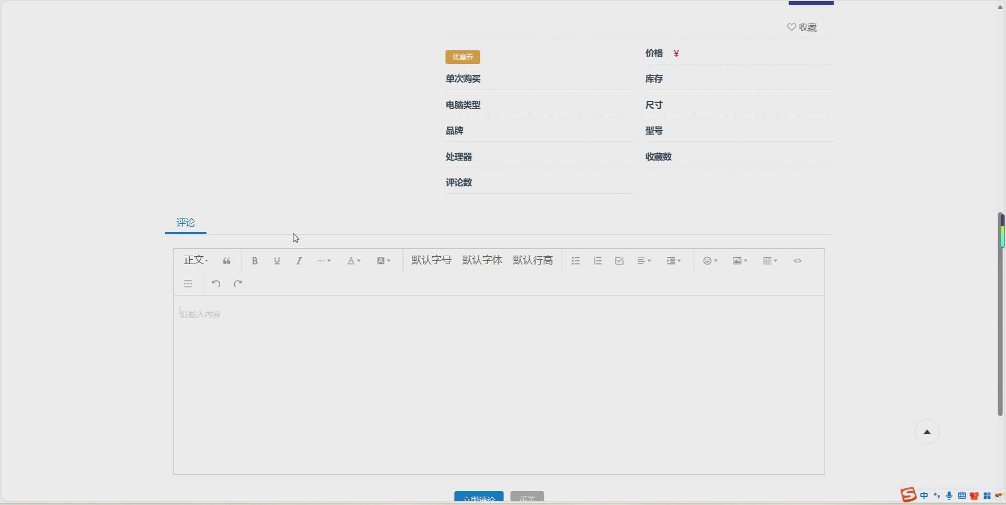Open the Sogou toolbox grid icon
This screenshot has width=1006, height=505.
[987, 496]
